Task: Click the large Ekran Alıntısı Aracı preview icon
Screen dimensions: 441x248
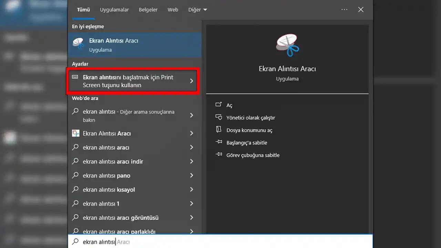Action: click(x=287, y=45)
